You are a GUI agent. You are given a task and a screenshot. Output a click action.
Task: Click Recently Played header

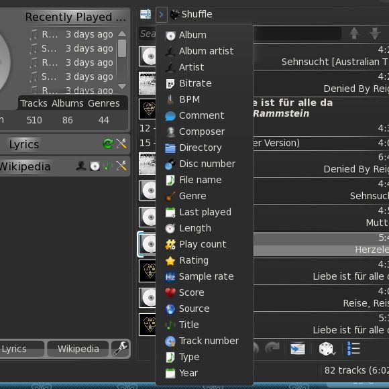click(x=76, y=17)
